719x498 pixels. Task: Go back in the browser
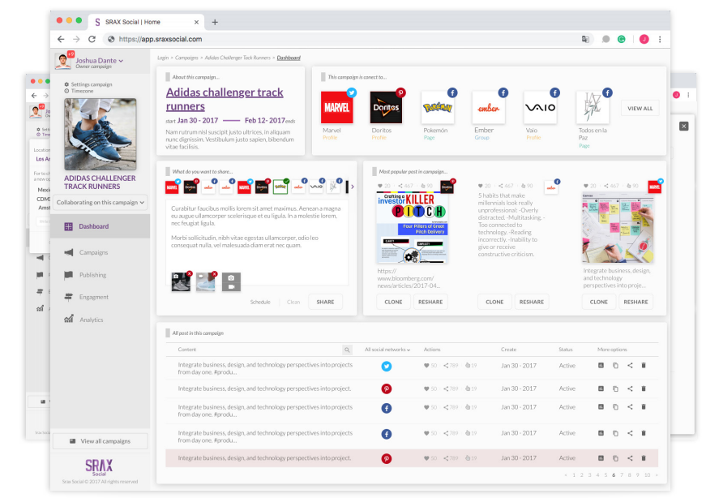61,40
